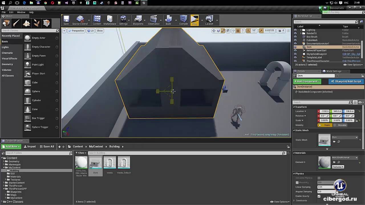Select Geometry Editing mode icon
Image resolution: width=365 pixels, height=205 pixels.
click(46, 23)
